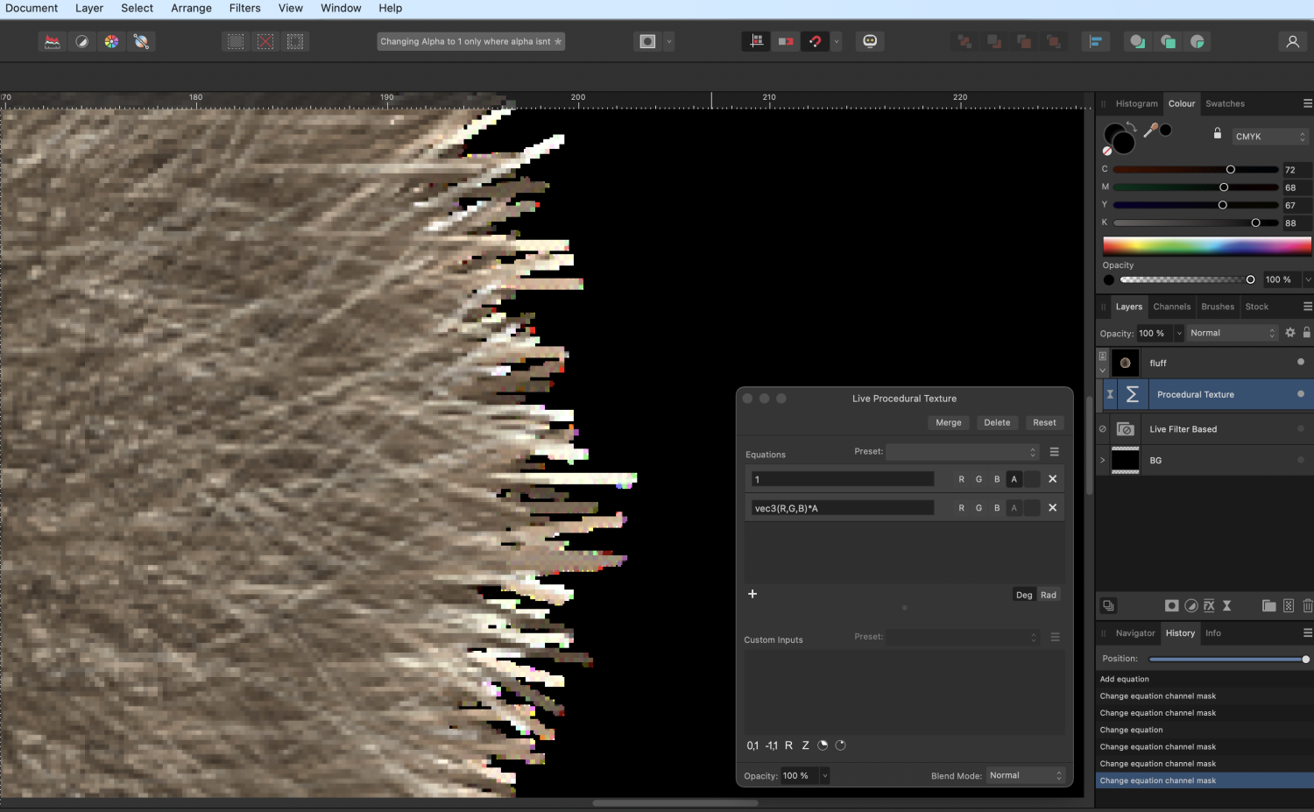Open the Equations Preset dropdown
Image resolution: width=1314 pixels, height=812 pixels.
[961, 452]
